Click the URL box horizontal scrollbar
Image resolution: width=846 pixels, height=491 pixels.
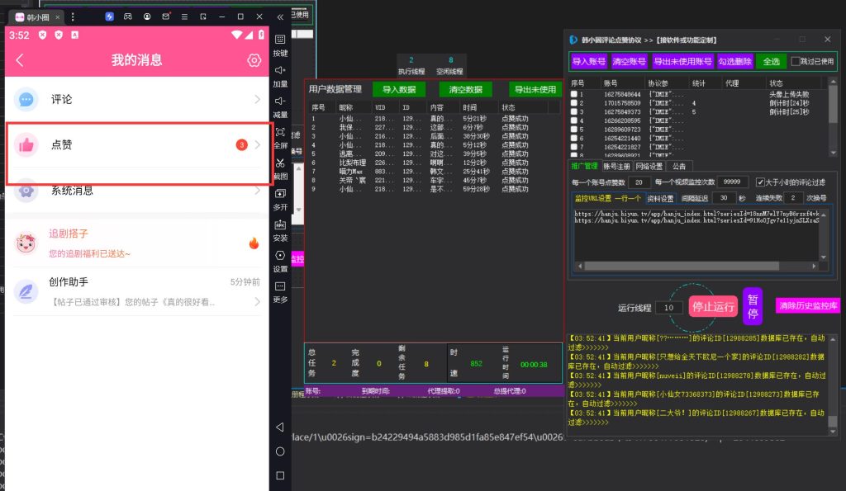click(x=696, y=266)
